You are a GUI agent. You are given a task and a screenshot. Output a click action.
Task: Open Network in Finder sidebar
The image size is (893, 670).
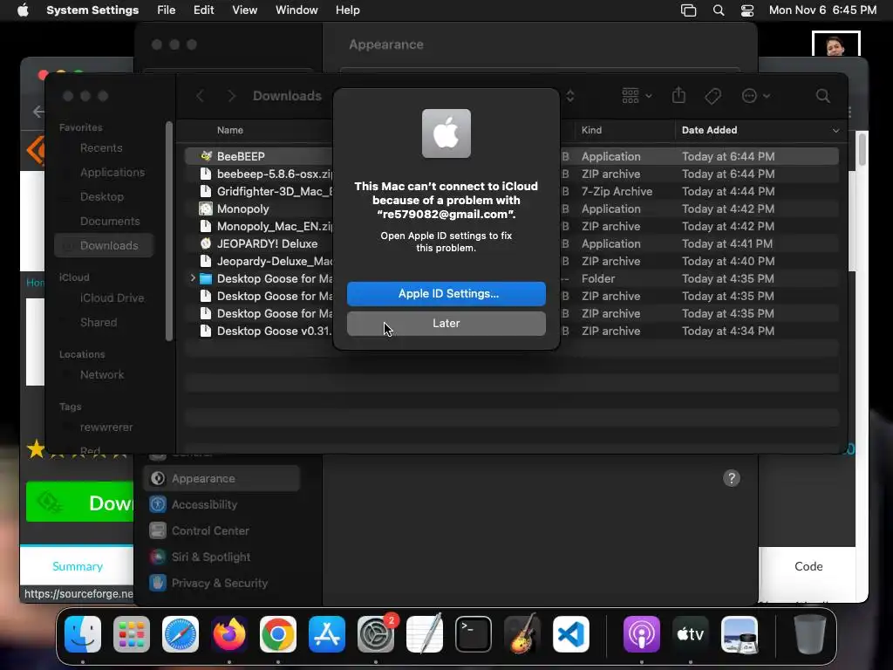[x=102, y=375]
